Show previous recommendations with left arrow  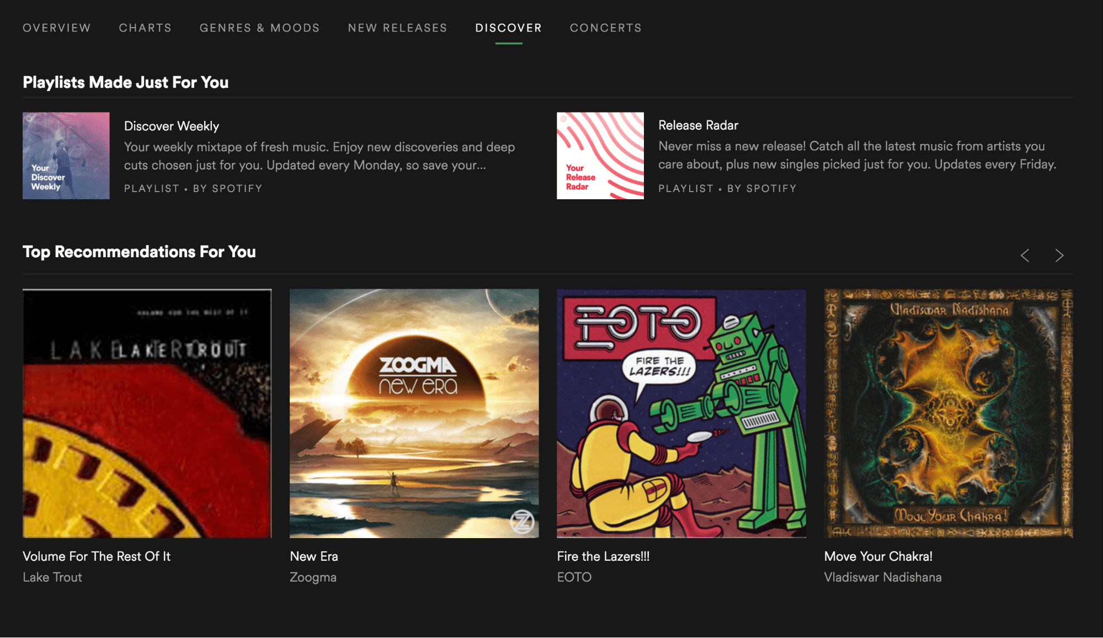(x=1025, y=256)
